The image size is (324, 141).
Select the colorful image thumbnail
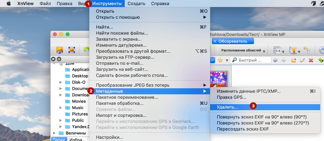[x=219, y=79]
